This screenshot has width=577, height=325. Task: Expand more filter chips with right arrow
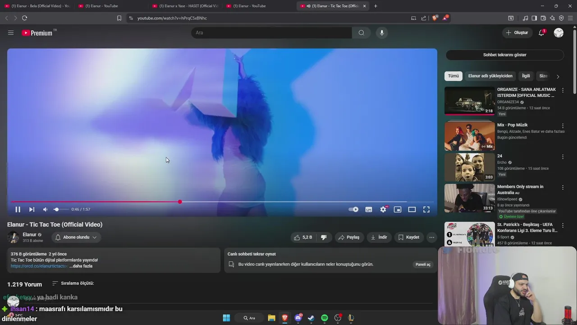coord(558,76)
